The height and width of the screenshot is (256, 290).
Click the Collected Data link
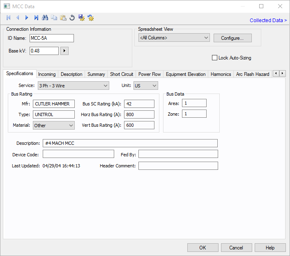[268, 21]
